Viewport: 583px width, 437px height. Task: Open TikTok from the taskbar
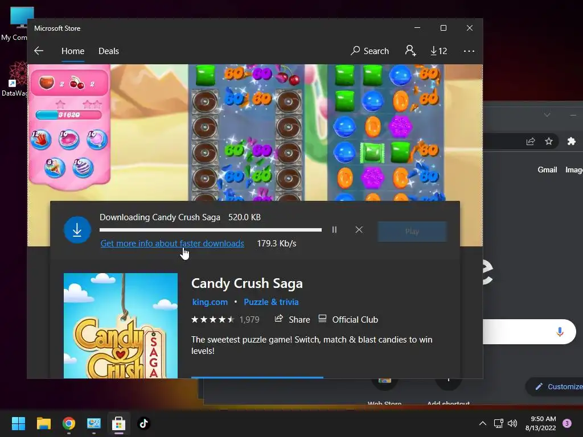[144, 423]
